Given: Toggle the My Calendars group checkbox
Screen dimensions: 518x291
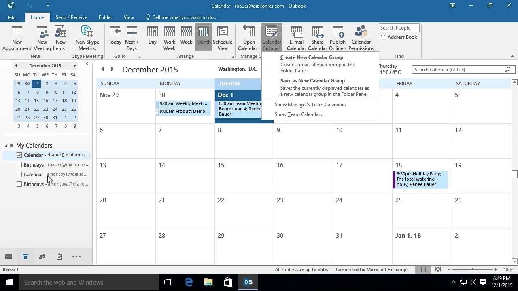Looking at the screenshot, I should click(x=12, y=145).
